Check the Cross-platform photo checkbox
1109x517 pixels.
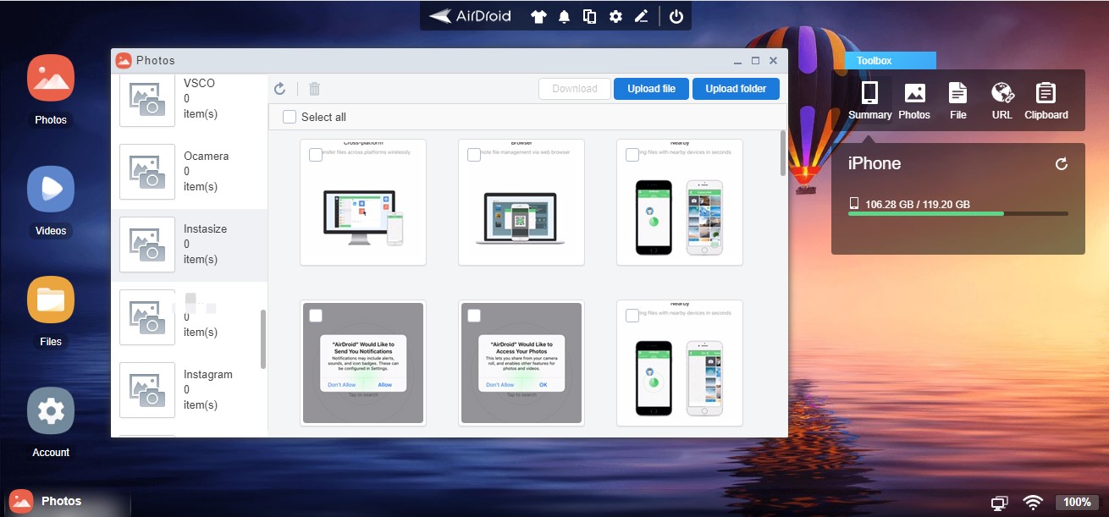click(316, 155)
